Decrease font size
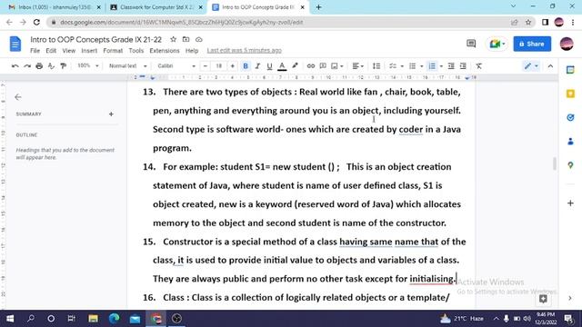The height and width of the screenshot is (327, 582). 206,66
